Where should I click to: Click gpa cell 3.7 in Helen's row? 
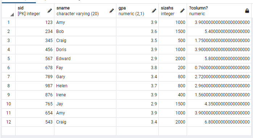(x=137, y=85)
